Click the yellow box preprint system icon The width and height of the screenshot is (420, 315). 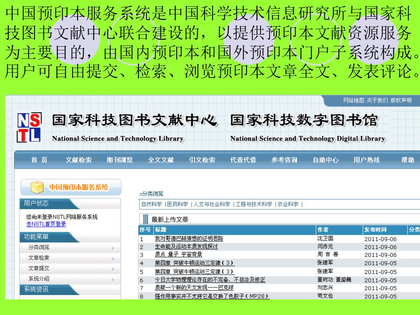[37, 187]
